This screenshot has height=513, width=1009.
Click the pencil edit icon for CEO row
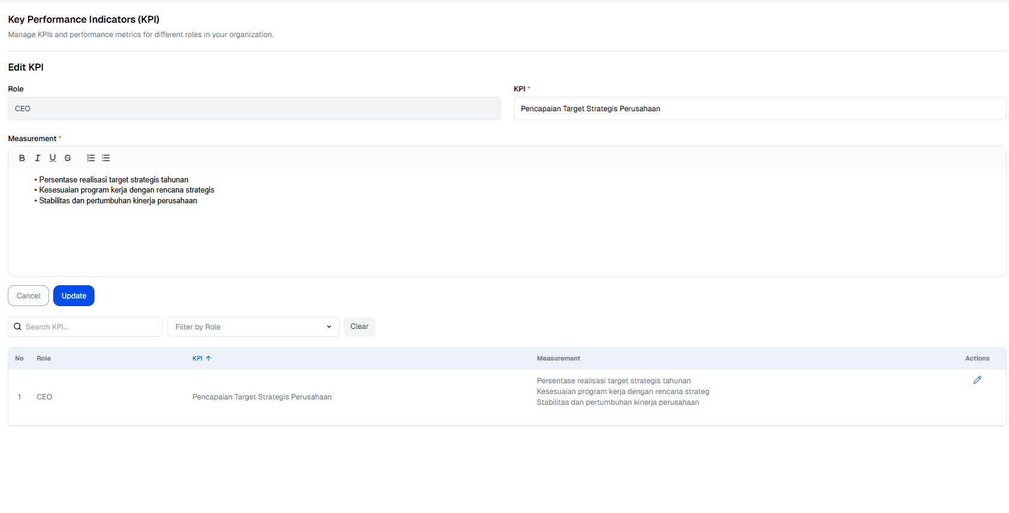click(x=977, y=380)
